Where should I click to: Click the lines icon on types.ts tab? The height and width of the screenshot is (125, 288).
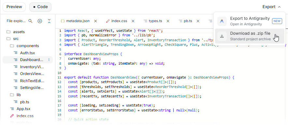point(146,21)
